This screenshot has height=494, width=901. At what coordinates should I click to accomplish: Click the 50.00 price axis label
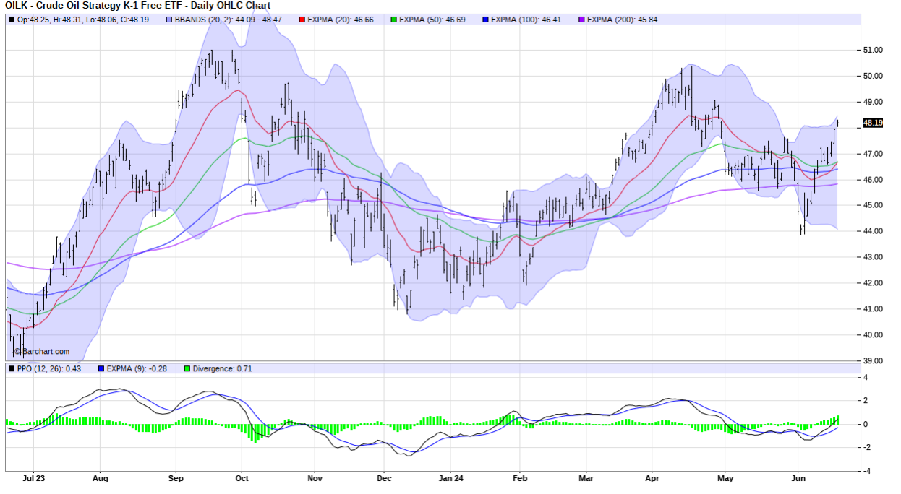coord(874,76)
